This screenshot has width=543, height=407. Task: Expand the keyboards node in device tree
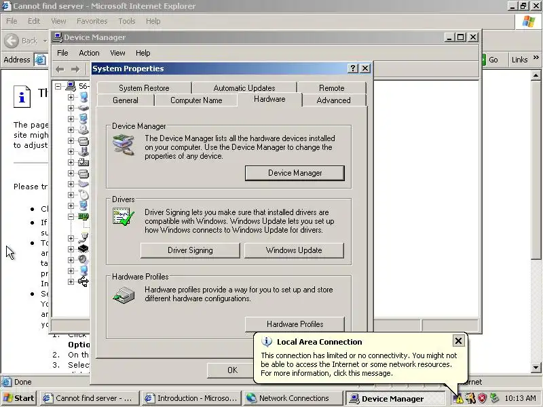pos(71,184)
